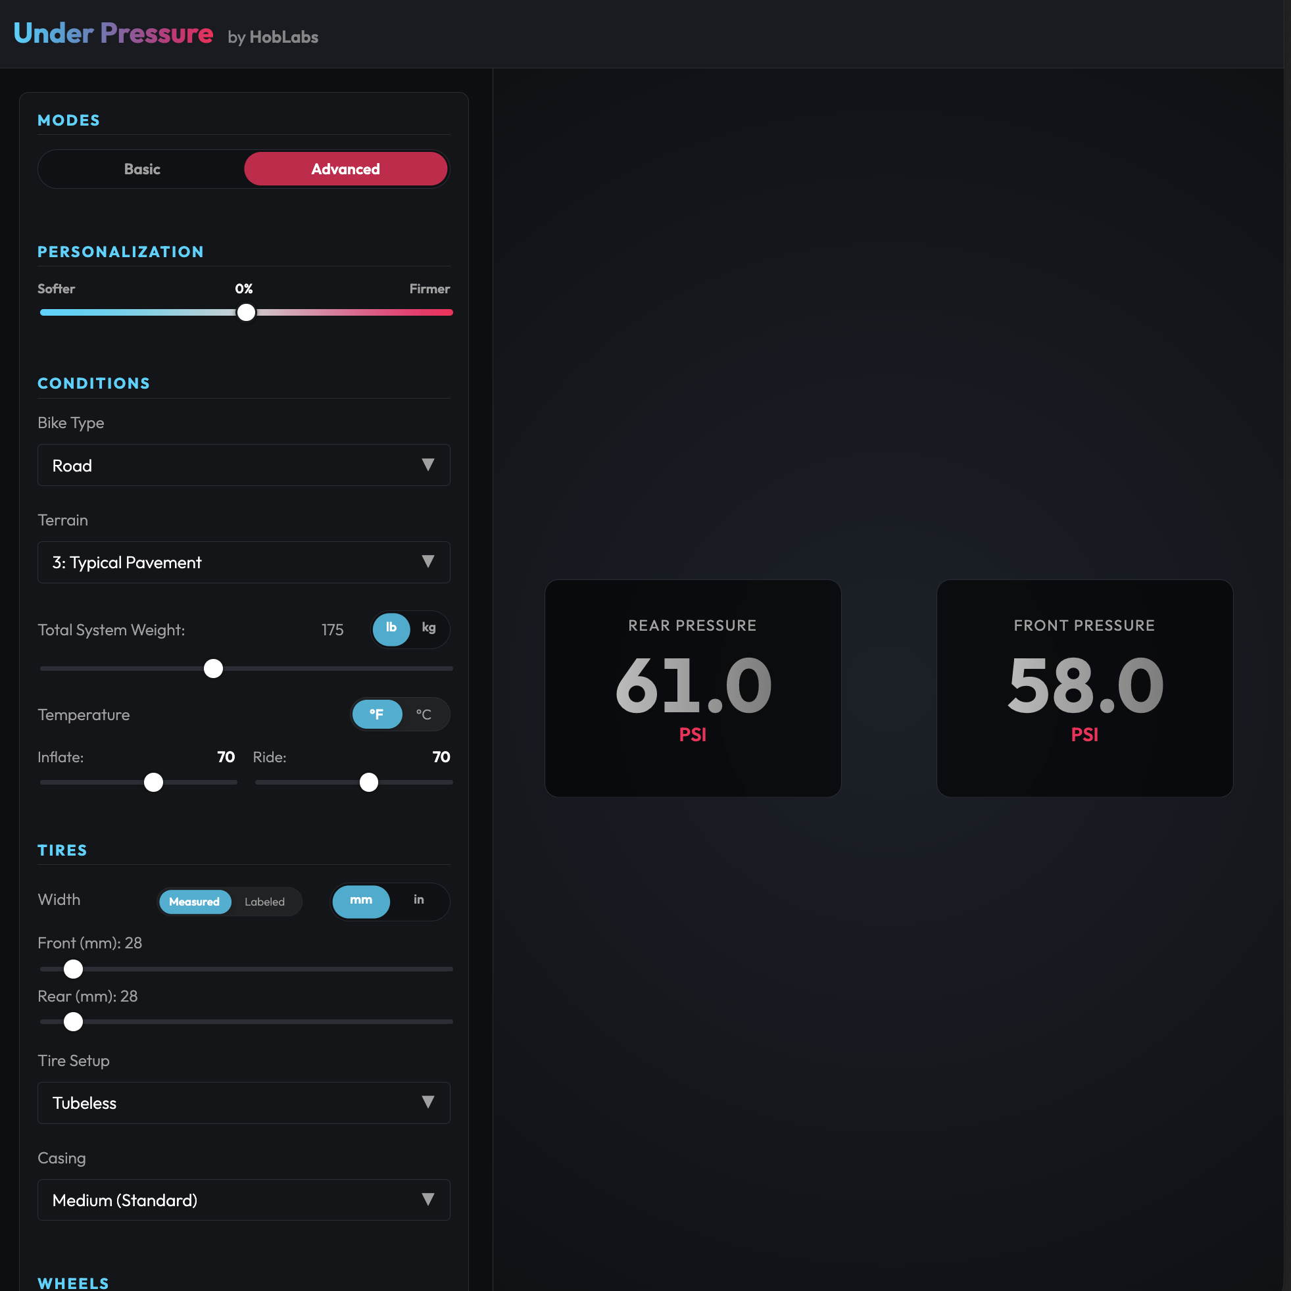This screenshot has width=1291, height=1291.
Task: Click the Softer-Firmer personalization slider handle
Action: point(246,312)
